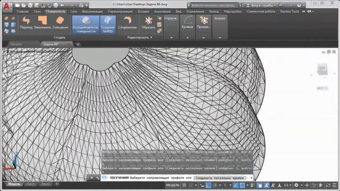340x191 pixels.
Task: Select the Смещение (Offset) surface tool
Action: tap(60, 23)
